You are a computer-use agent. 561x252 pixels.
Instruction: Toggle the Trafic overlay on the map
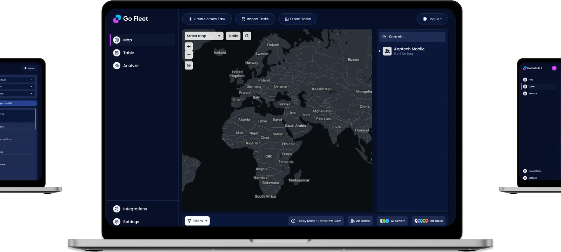pos(233,35)
